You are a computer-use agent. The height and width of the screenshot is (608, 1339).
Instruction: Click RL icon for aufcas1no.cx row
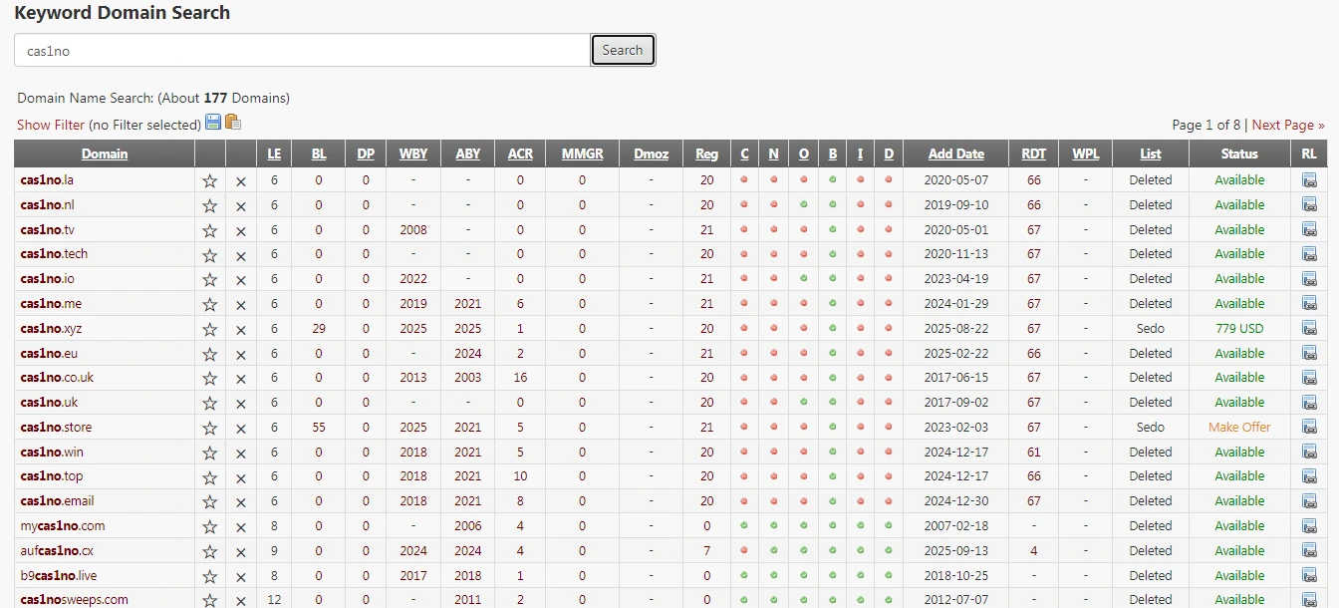point(1309,551)
